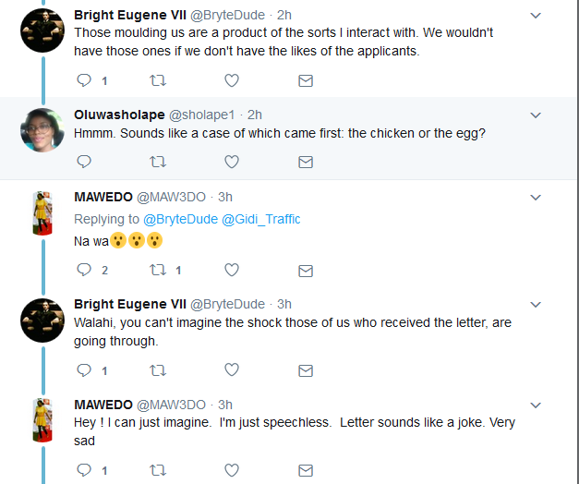Screen dimensions: 579x484
Task: Retweet Oluwasholape's chicken or egg tweet
Action: click(158, 162)
